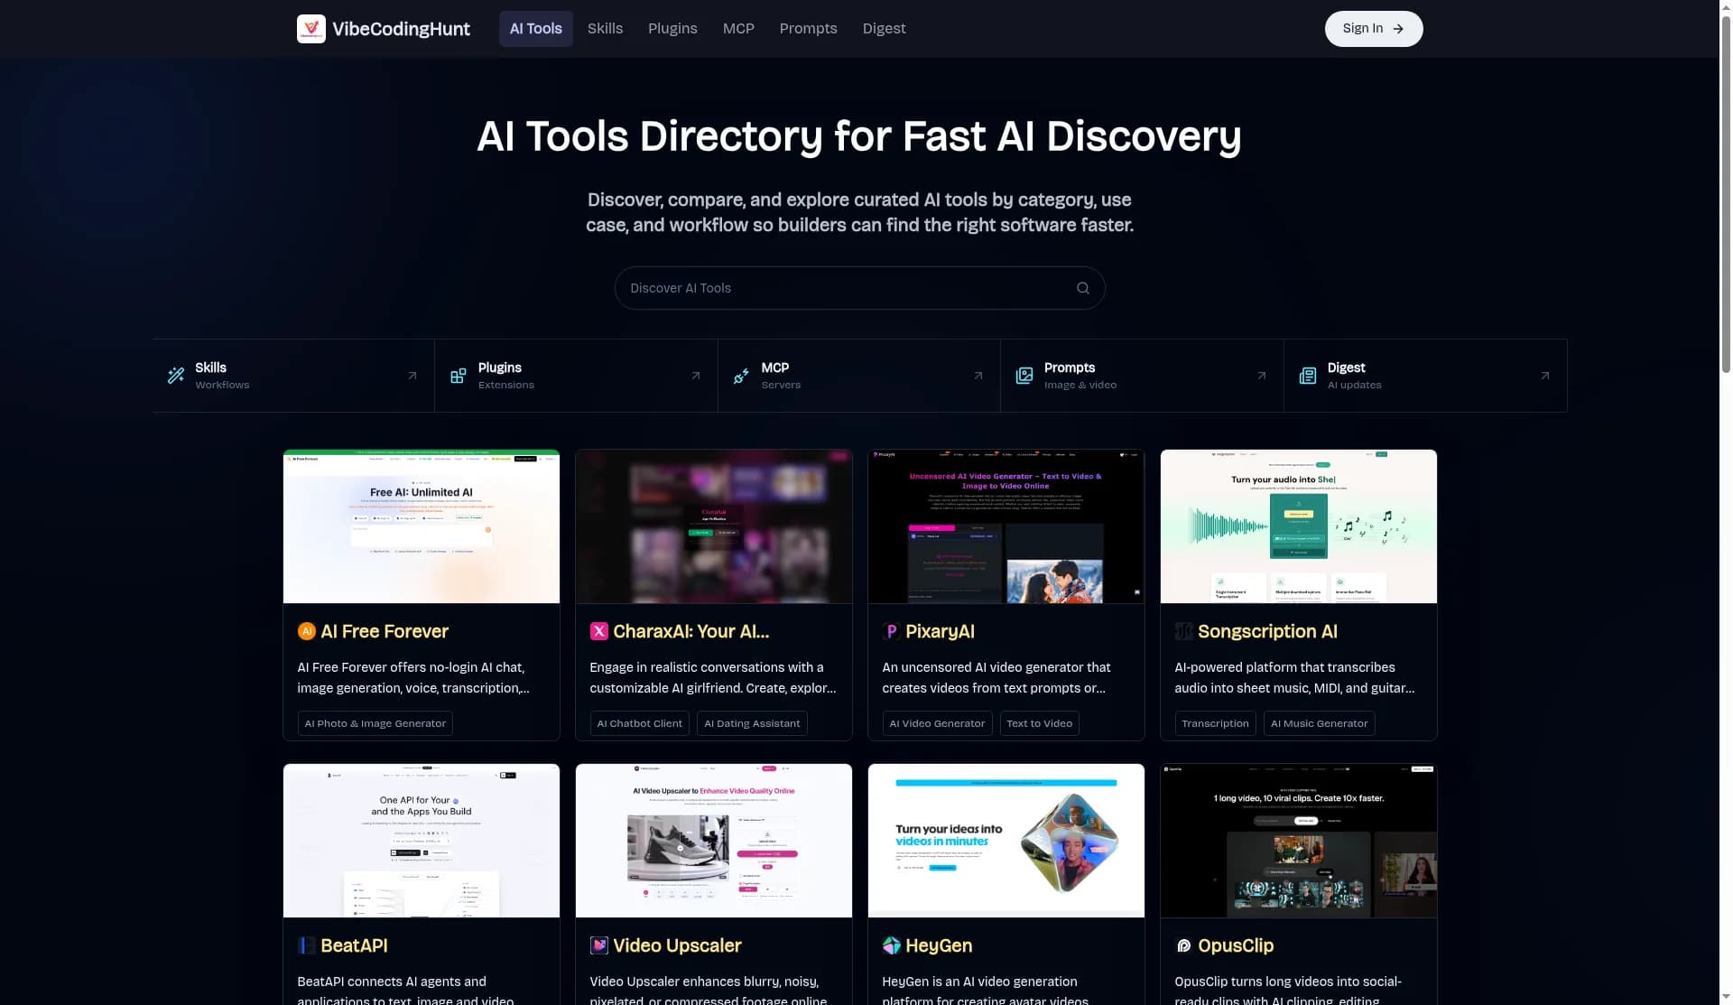Click the Prompts image icon
Screen dimensions: 1733x1005
point(1024,376)
